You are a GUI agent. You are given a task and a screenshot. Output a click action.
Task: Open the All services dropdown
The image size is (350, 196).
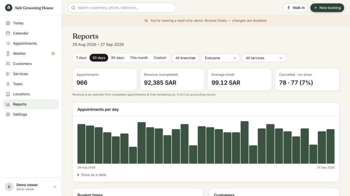[264, 58]
